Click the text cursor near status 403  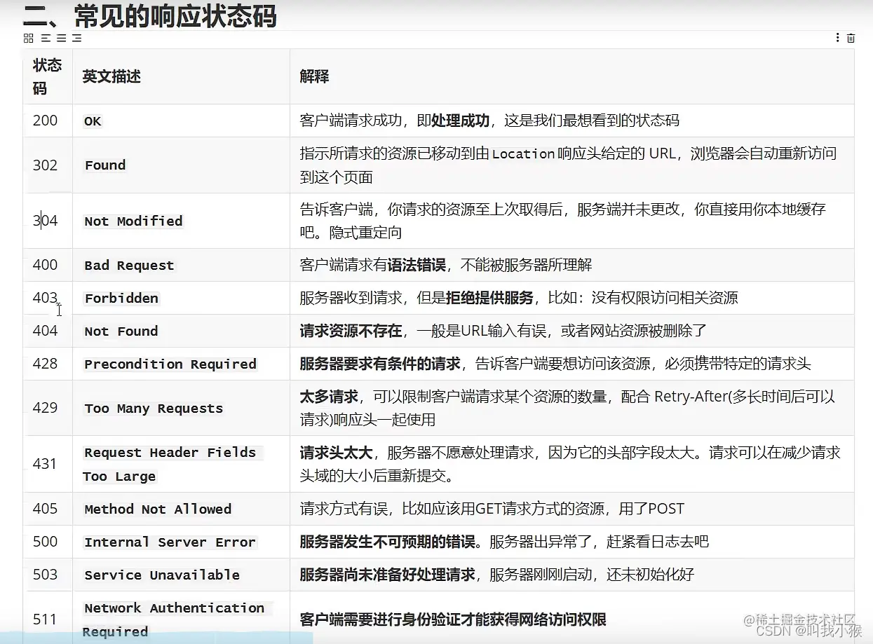(59, 310)
